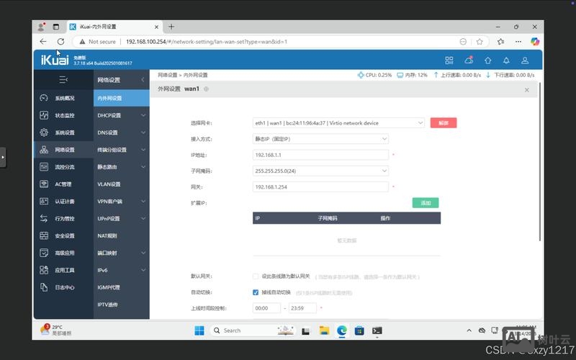
Task: Select the 内外网设置 menu item
Action: coord(121,98)
